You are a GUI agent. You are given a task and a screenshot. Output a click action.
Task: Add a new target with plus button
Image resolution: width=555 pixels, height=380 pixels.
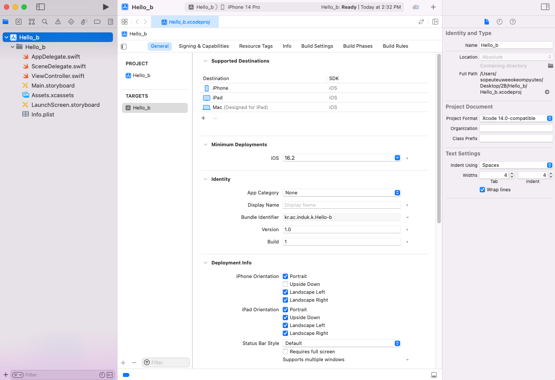coord(123,362)
